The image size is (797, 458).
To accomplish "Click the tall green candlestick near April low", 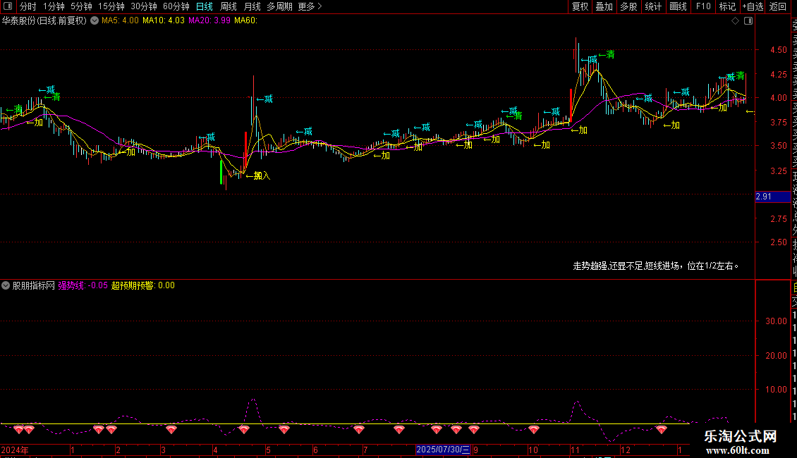I will pyautogui.click(x=221, y=172).
